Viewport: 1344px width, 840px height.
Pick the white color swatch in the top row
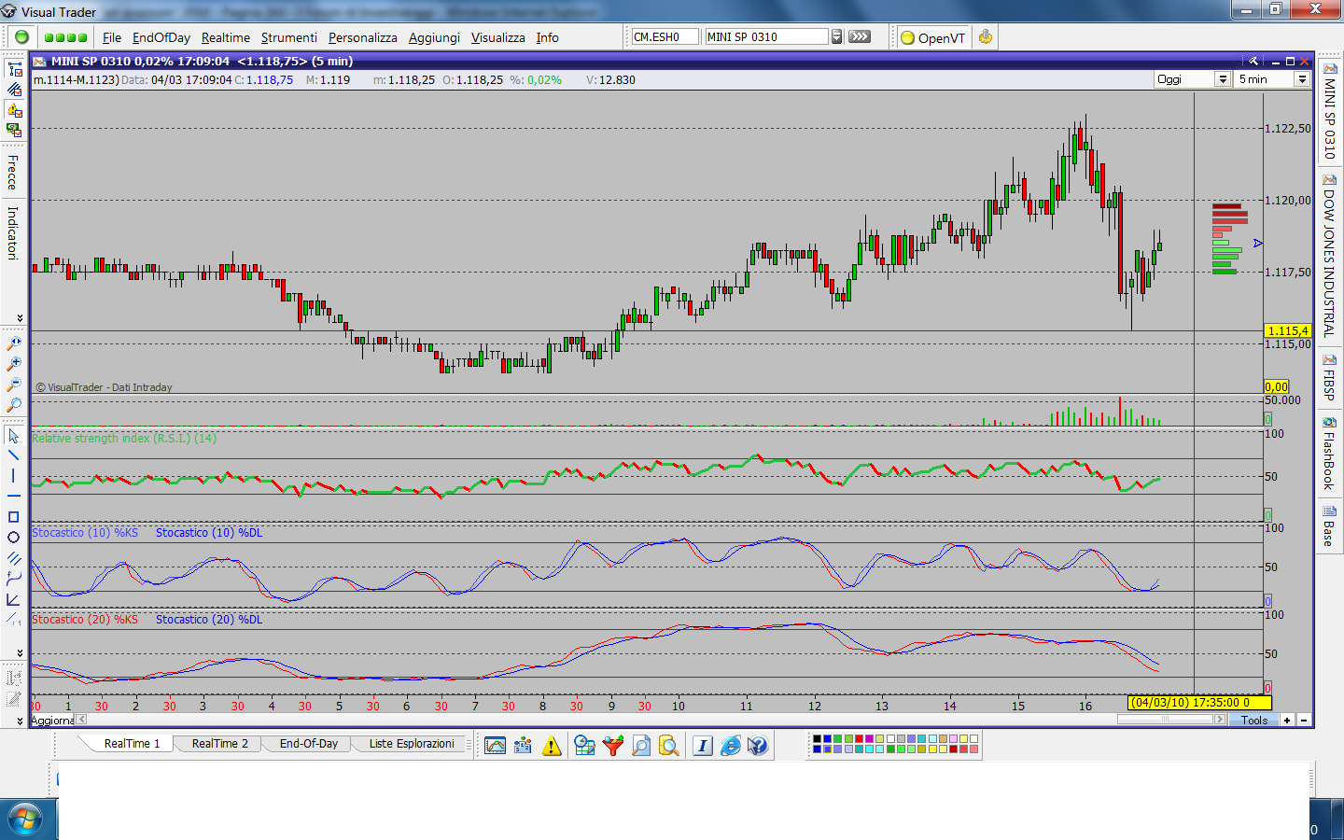[890, 739]
